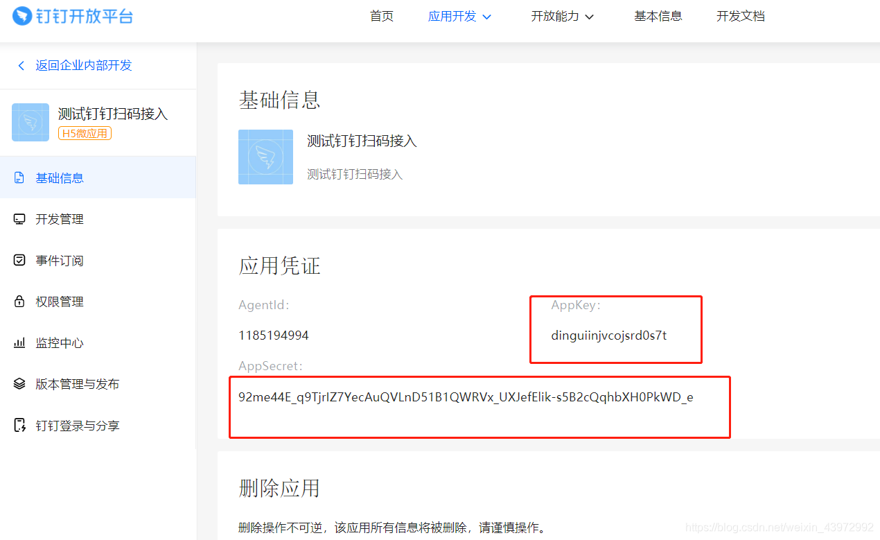Image resolution: width=880 pixels, height=540 pixels.
Task: Open the 首页 top navigation item
Action: 382,16
